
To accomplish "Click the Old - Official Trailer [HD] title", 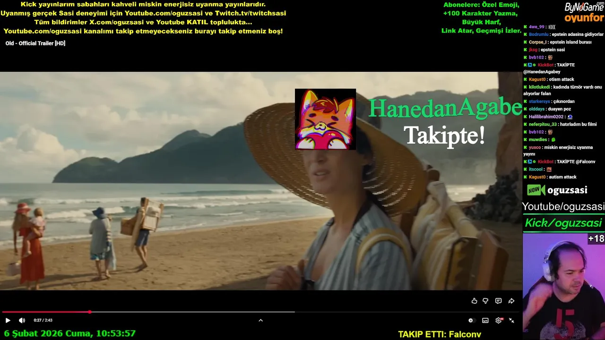I will pos(35,43).
